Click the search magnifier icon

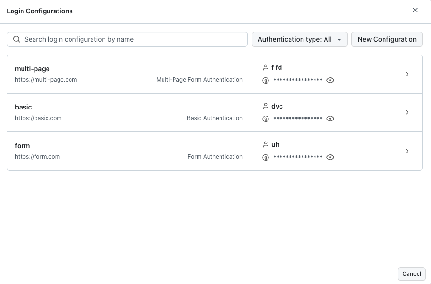pyautogui.click(x=17, y=39)
